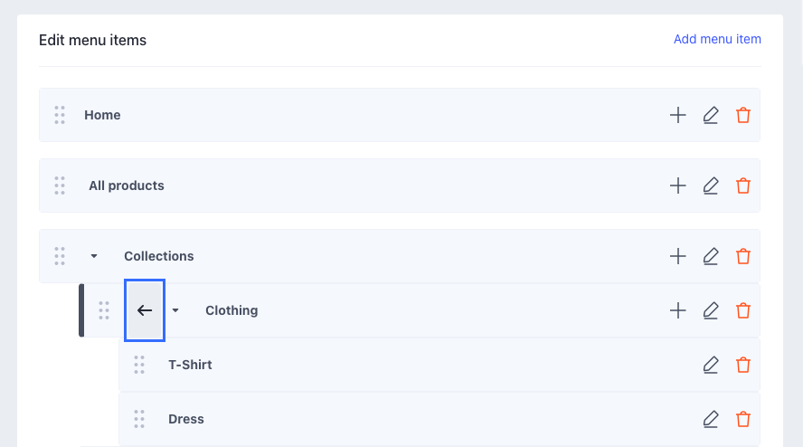Image resolution: width=803 pixels, height=447 pixels.
Task: Add a sub-item under Clothing
Action: coord(677,310)
